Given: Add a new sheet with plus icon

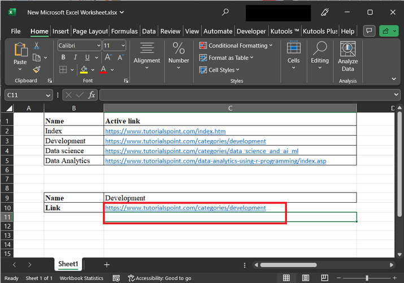Looking at the screenshot, I should coord(107,264).
